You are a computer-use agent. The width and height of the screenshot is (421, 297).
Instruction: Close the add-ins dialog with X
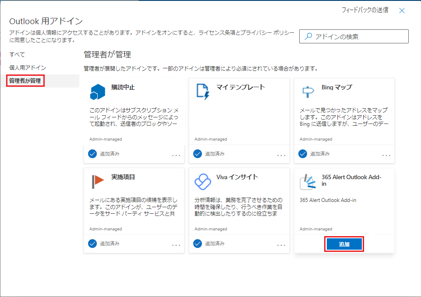[402, 11]
